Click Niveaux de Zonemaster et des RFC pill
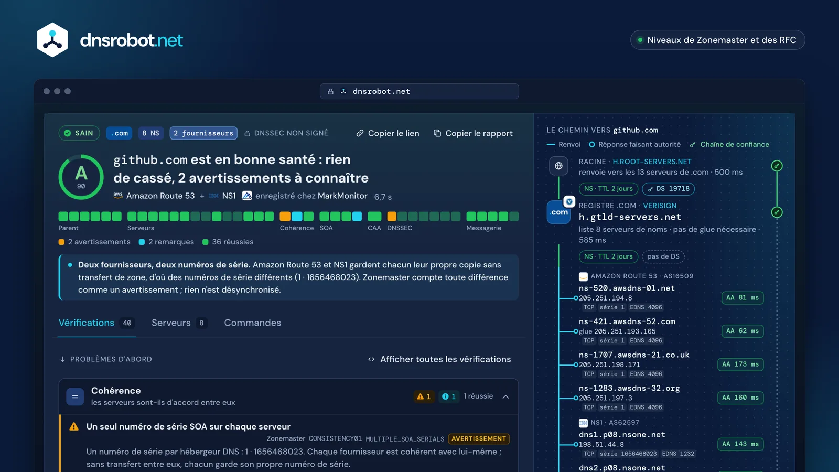This screenshot has height=472, width=839. pos(717,40)
